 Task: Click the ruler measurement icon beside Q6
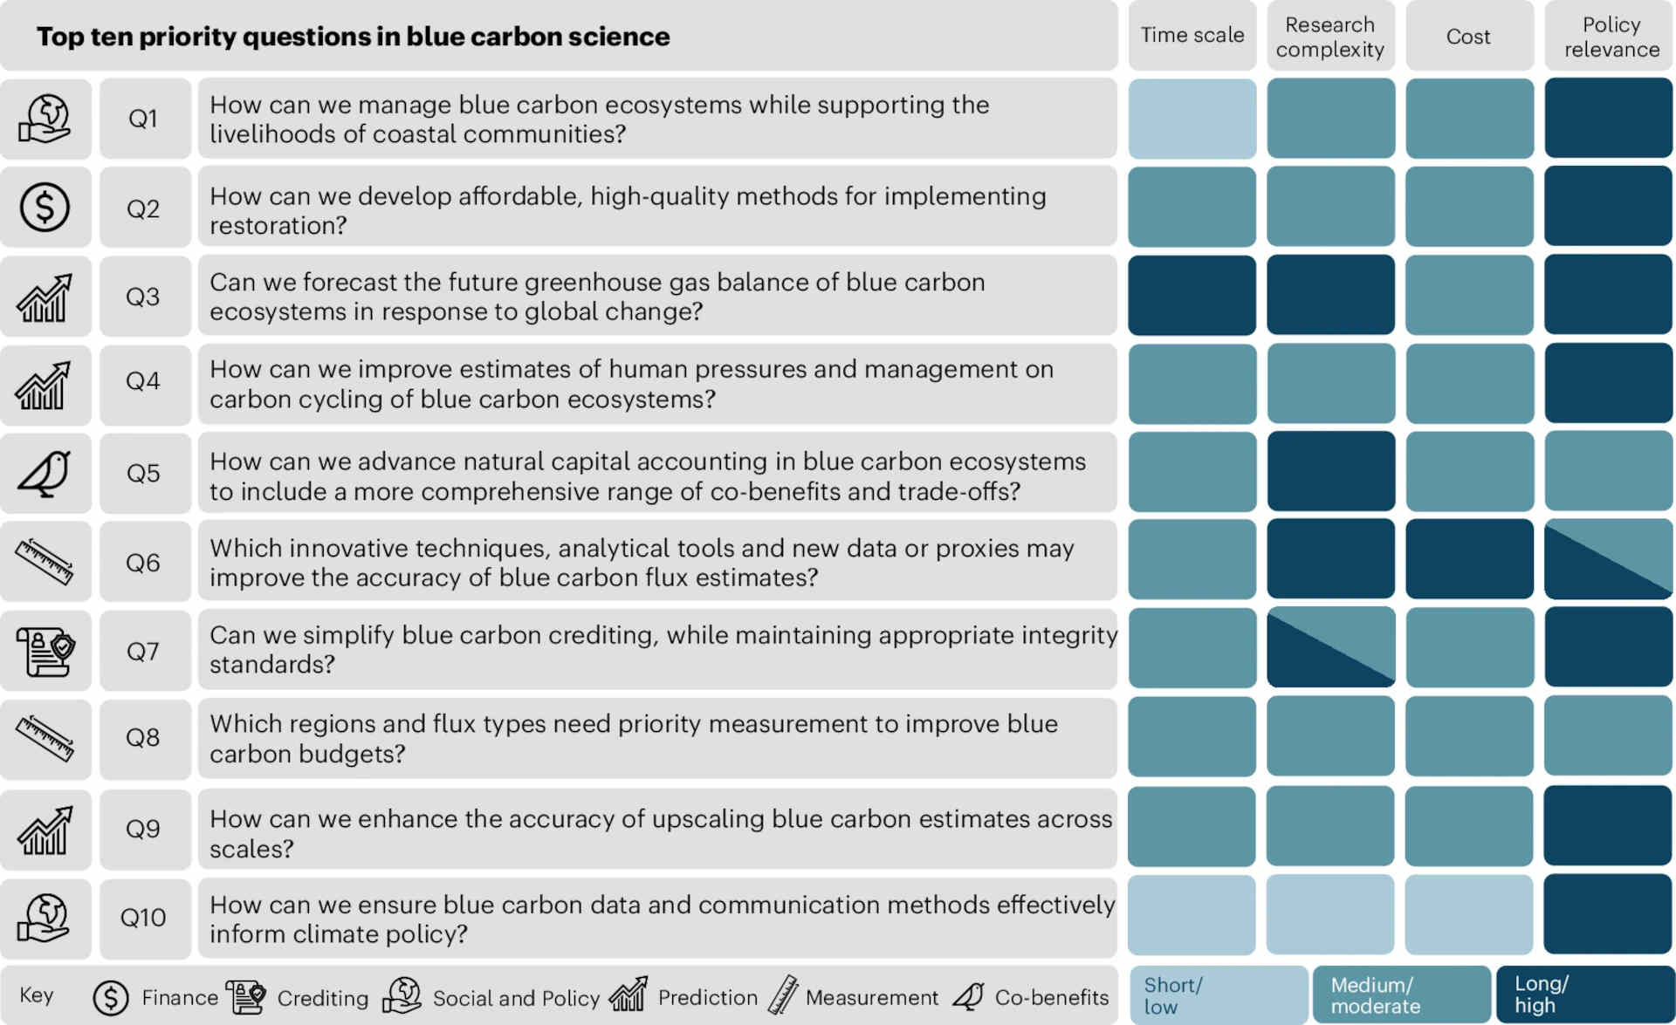45,562
